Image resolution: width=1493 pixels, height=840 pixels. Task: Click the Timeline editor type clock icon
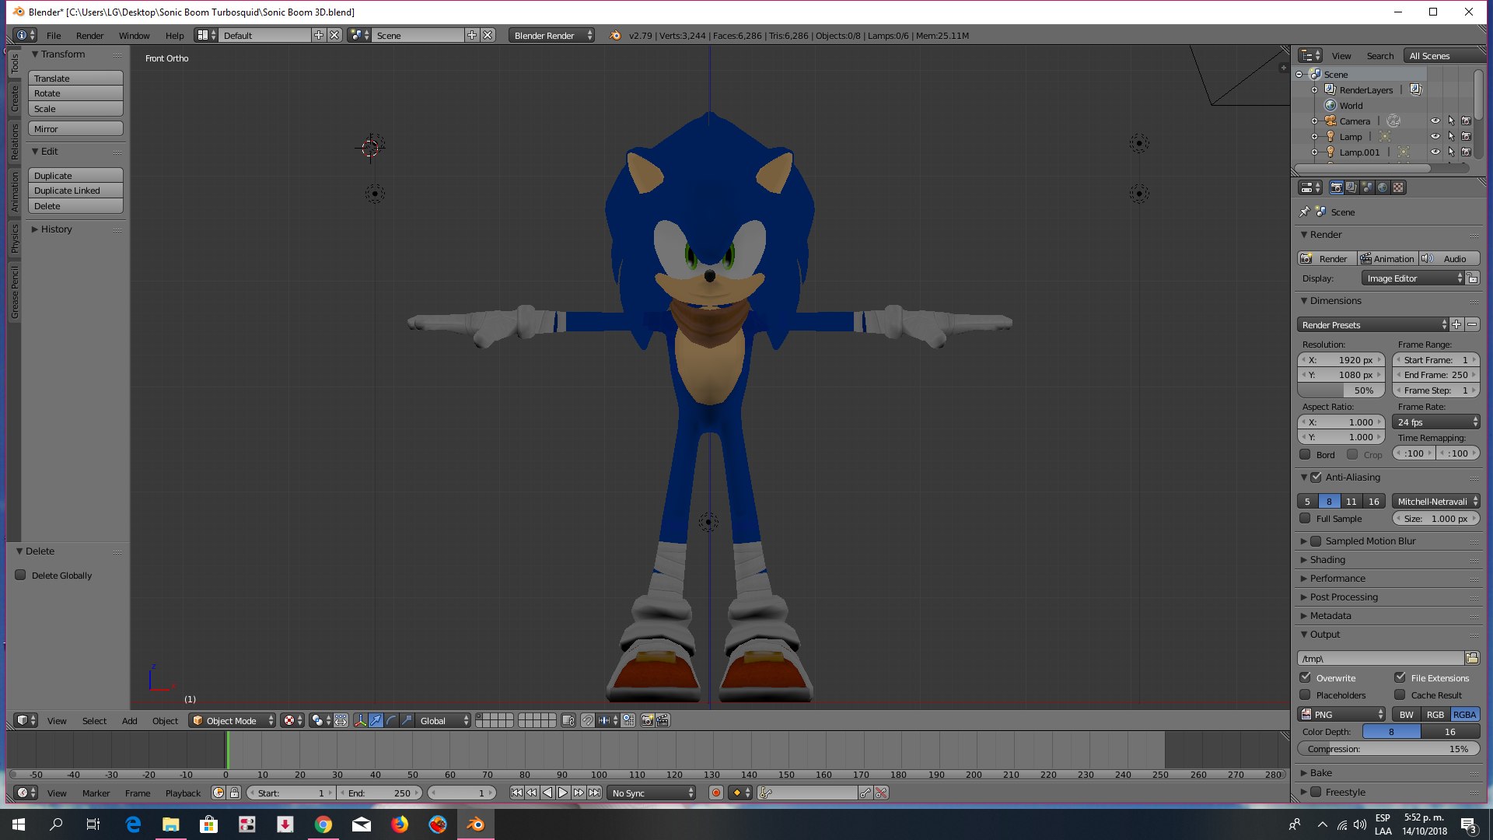click(x=26, y=793)
